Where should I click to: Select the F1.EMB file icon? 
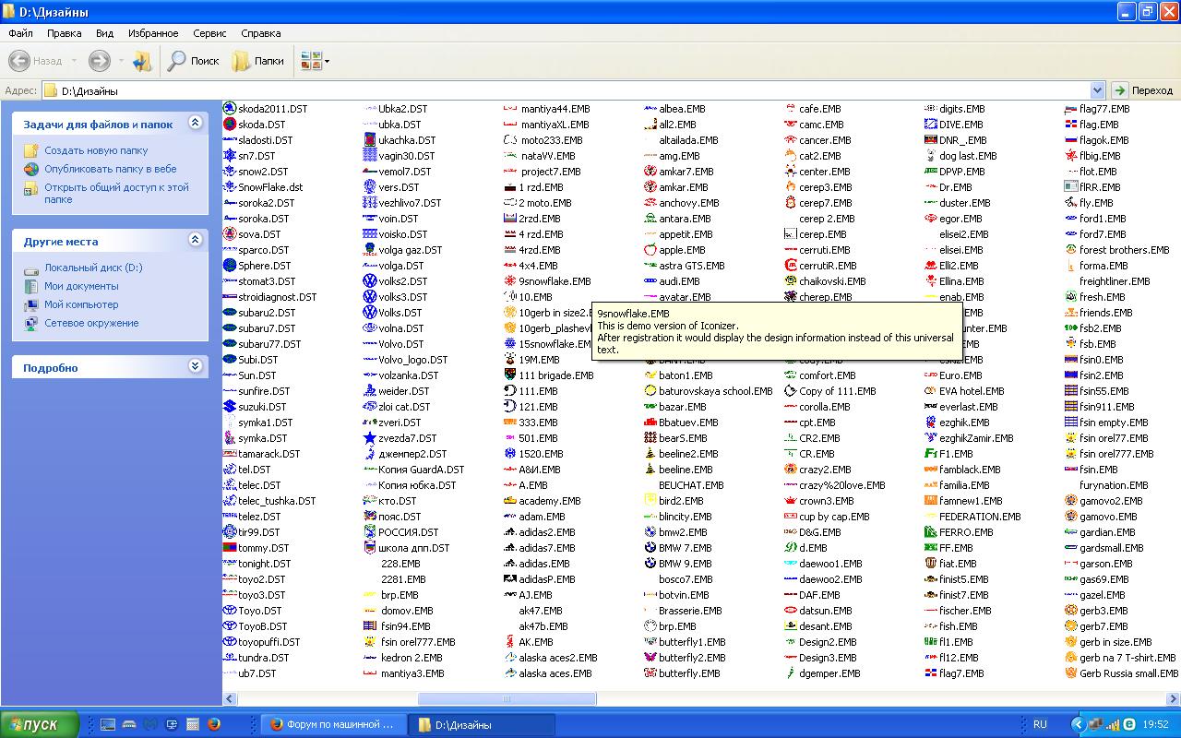point(931,454)
